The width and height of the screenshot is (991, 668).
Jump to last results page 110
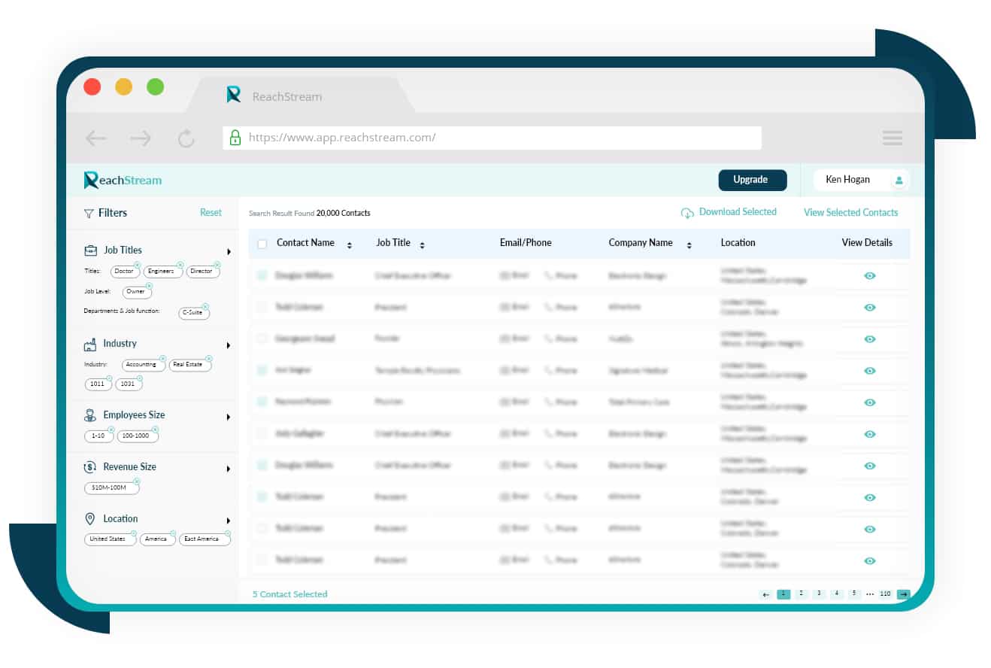[885, 594]
